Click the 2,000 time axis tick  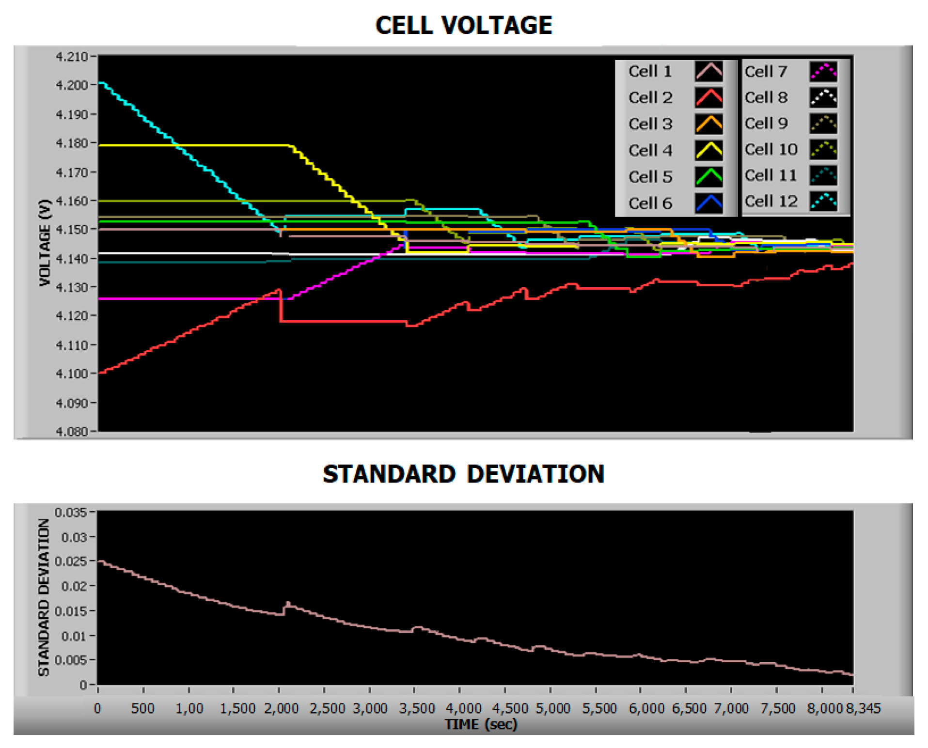(x=282, y=708)
